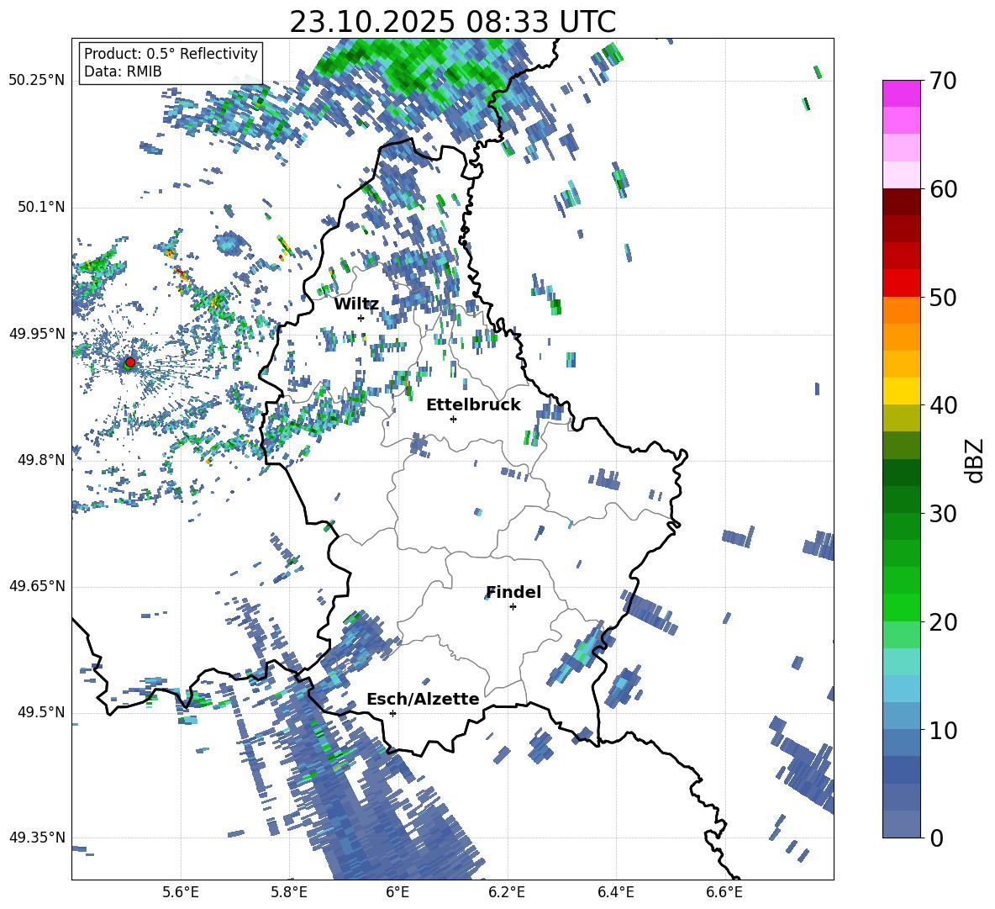Click the dark blue colorbar segment below 10

902,769
